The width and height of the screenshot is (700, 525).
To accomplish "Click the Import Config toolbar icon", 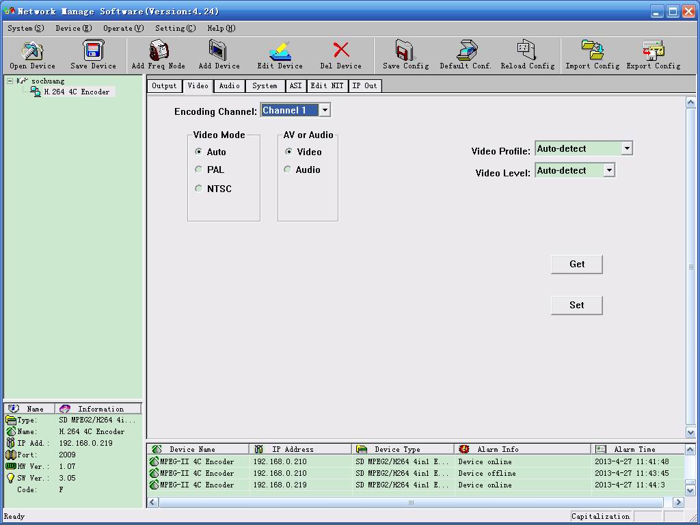I will pos(593,49).
